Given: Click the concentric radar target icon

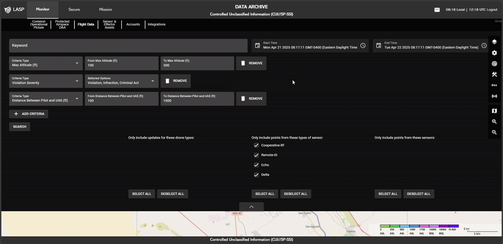Looking at the screenshot, I should point(494,64).
